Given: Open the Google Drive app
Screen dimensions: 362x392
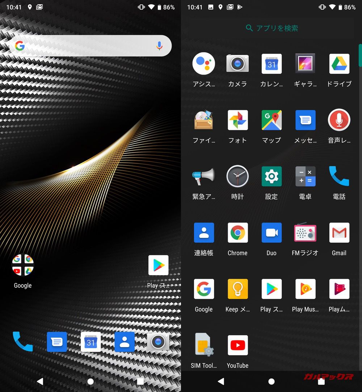Looking at the screenshot, I should tap(339, 64).
